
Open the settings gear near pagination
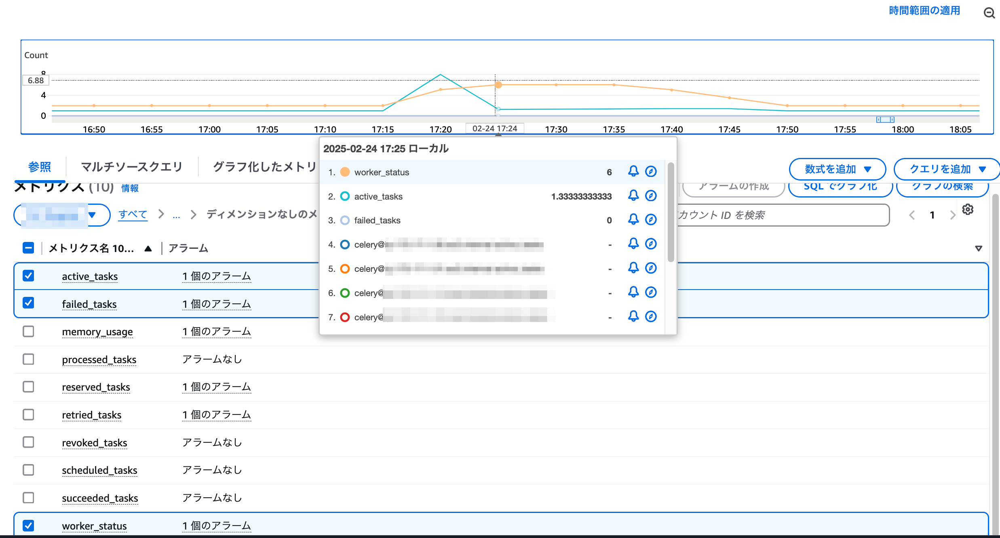[968, 209]
